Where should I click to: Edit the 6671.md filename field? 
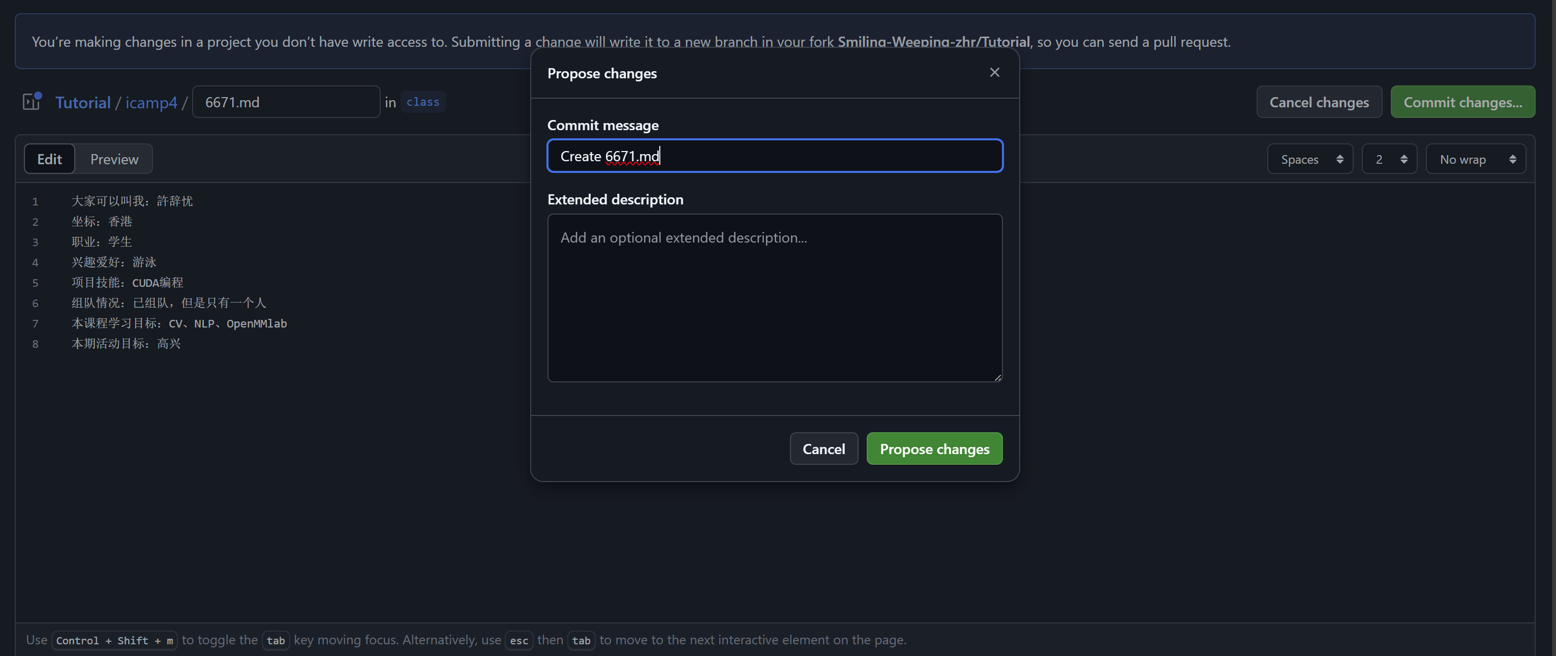pyautogui.click(x=286, y=102)
